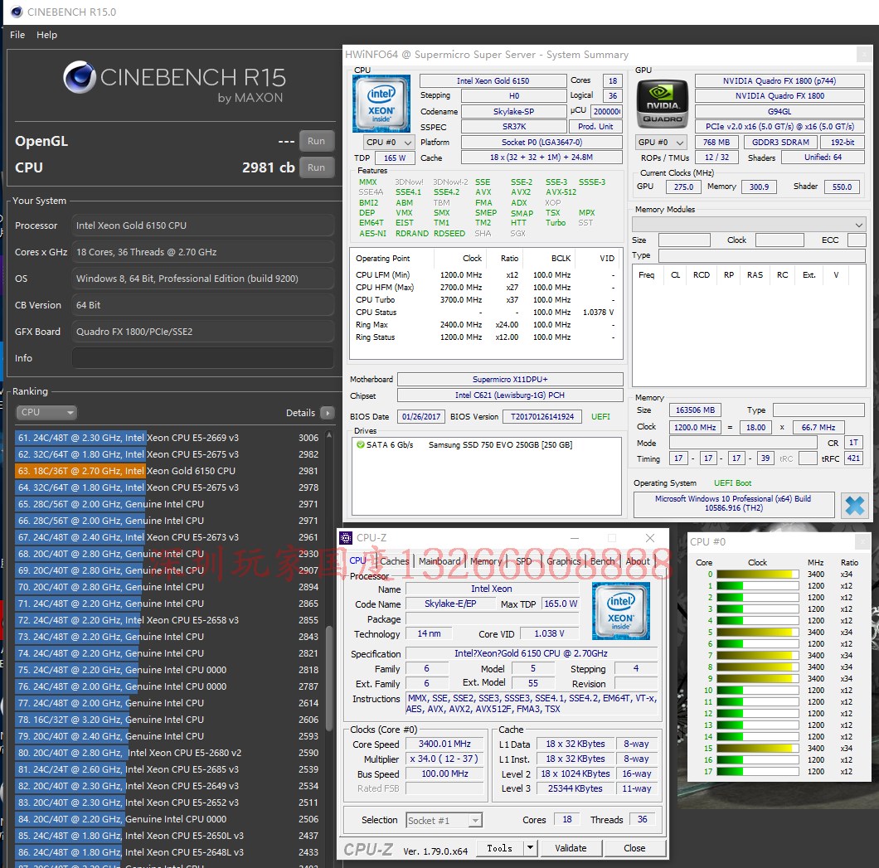This screenshot has height=868, width=879.
Task: Click the Intel C621 chipset field
Action: coord(510,395)
